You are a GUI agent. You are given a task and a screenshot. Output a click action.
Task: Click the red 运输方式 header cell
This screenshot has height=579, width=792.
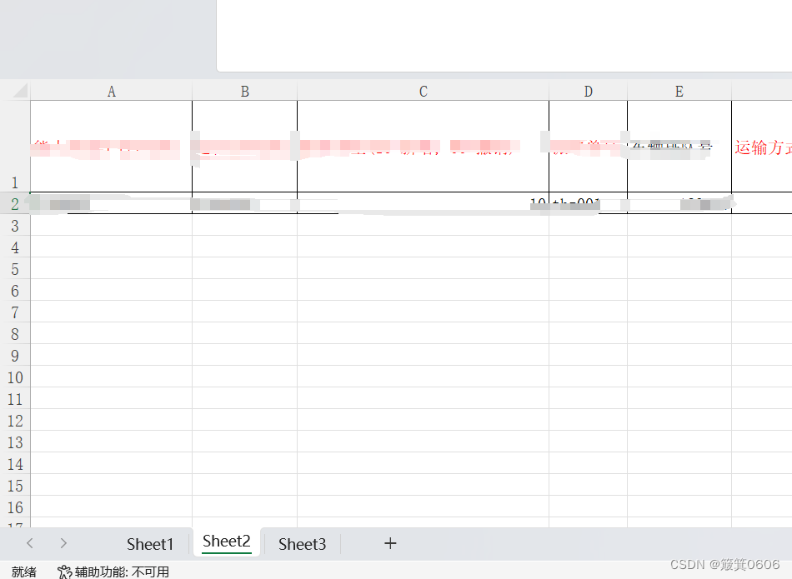[762, 147]
